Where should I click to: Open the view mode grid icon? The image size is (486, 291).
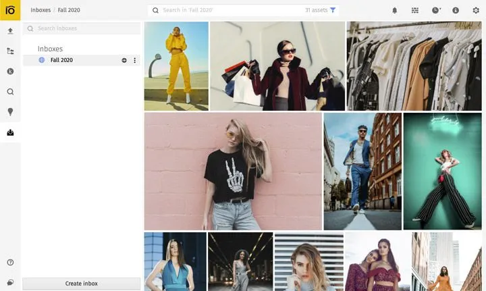(x=415, y=10)
